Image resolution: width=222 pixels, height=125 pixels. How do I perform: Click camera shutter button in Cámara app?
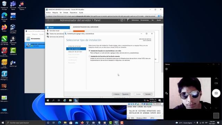tap(216, 93)
